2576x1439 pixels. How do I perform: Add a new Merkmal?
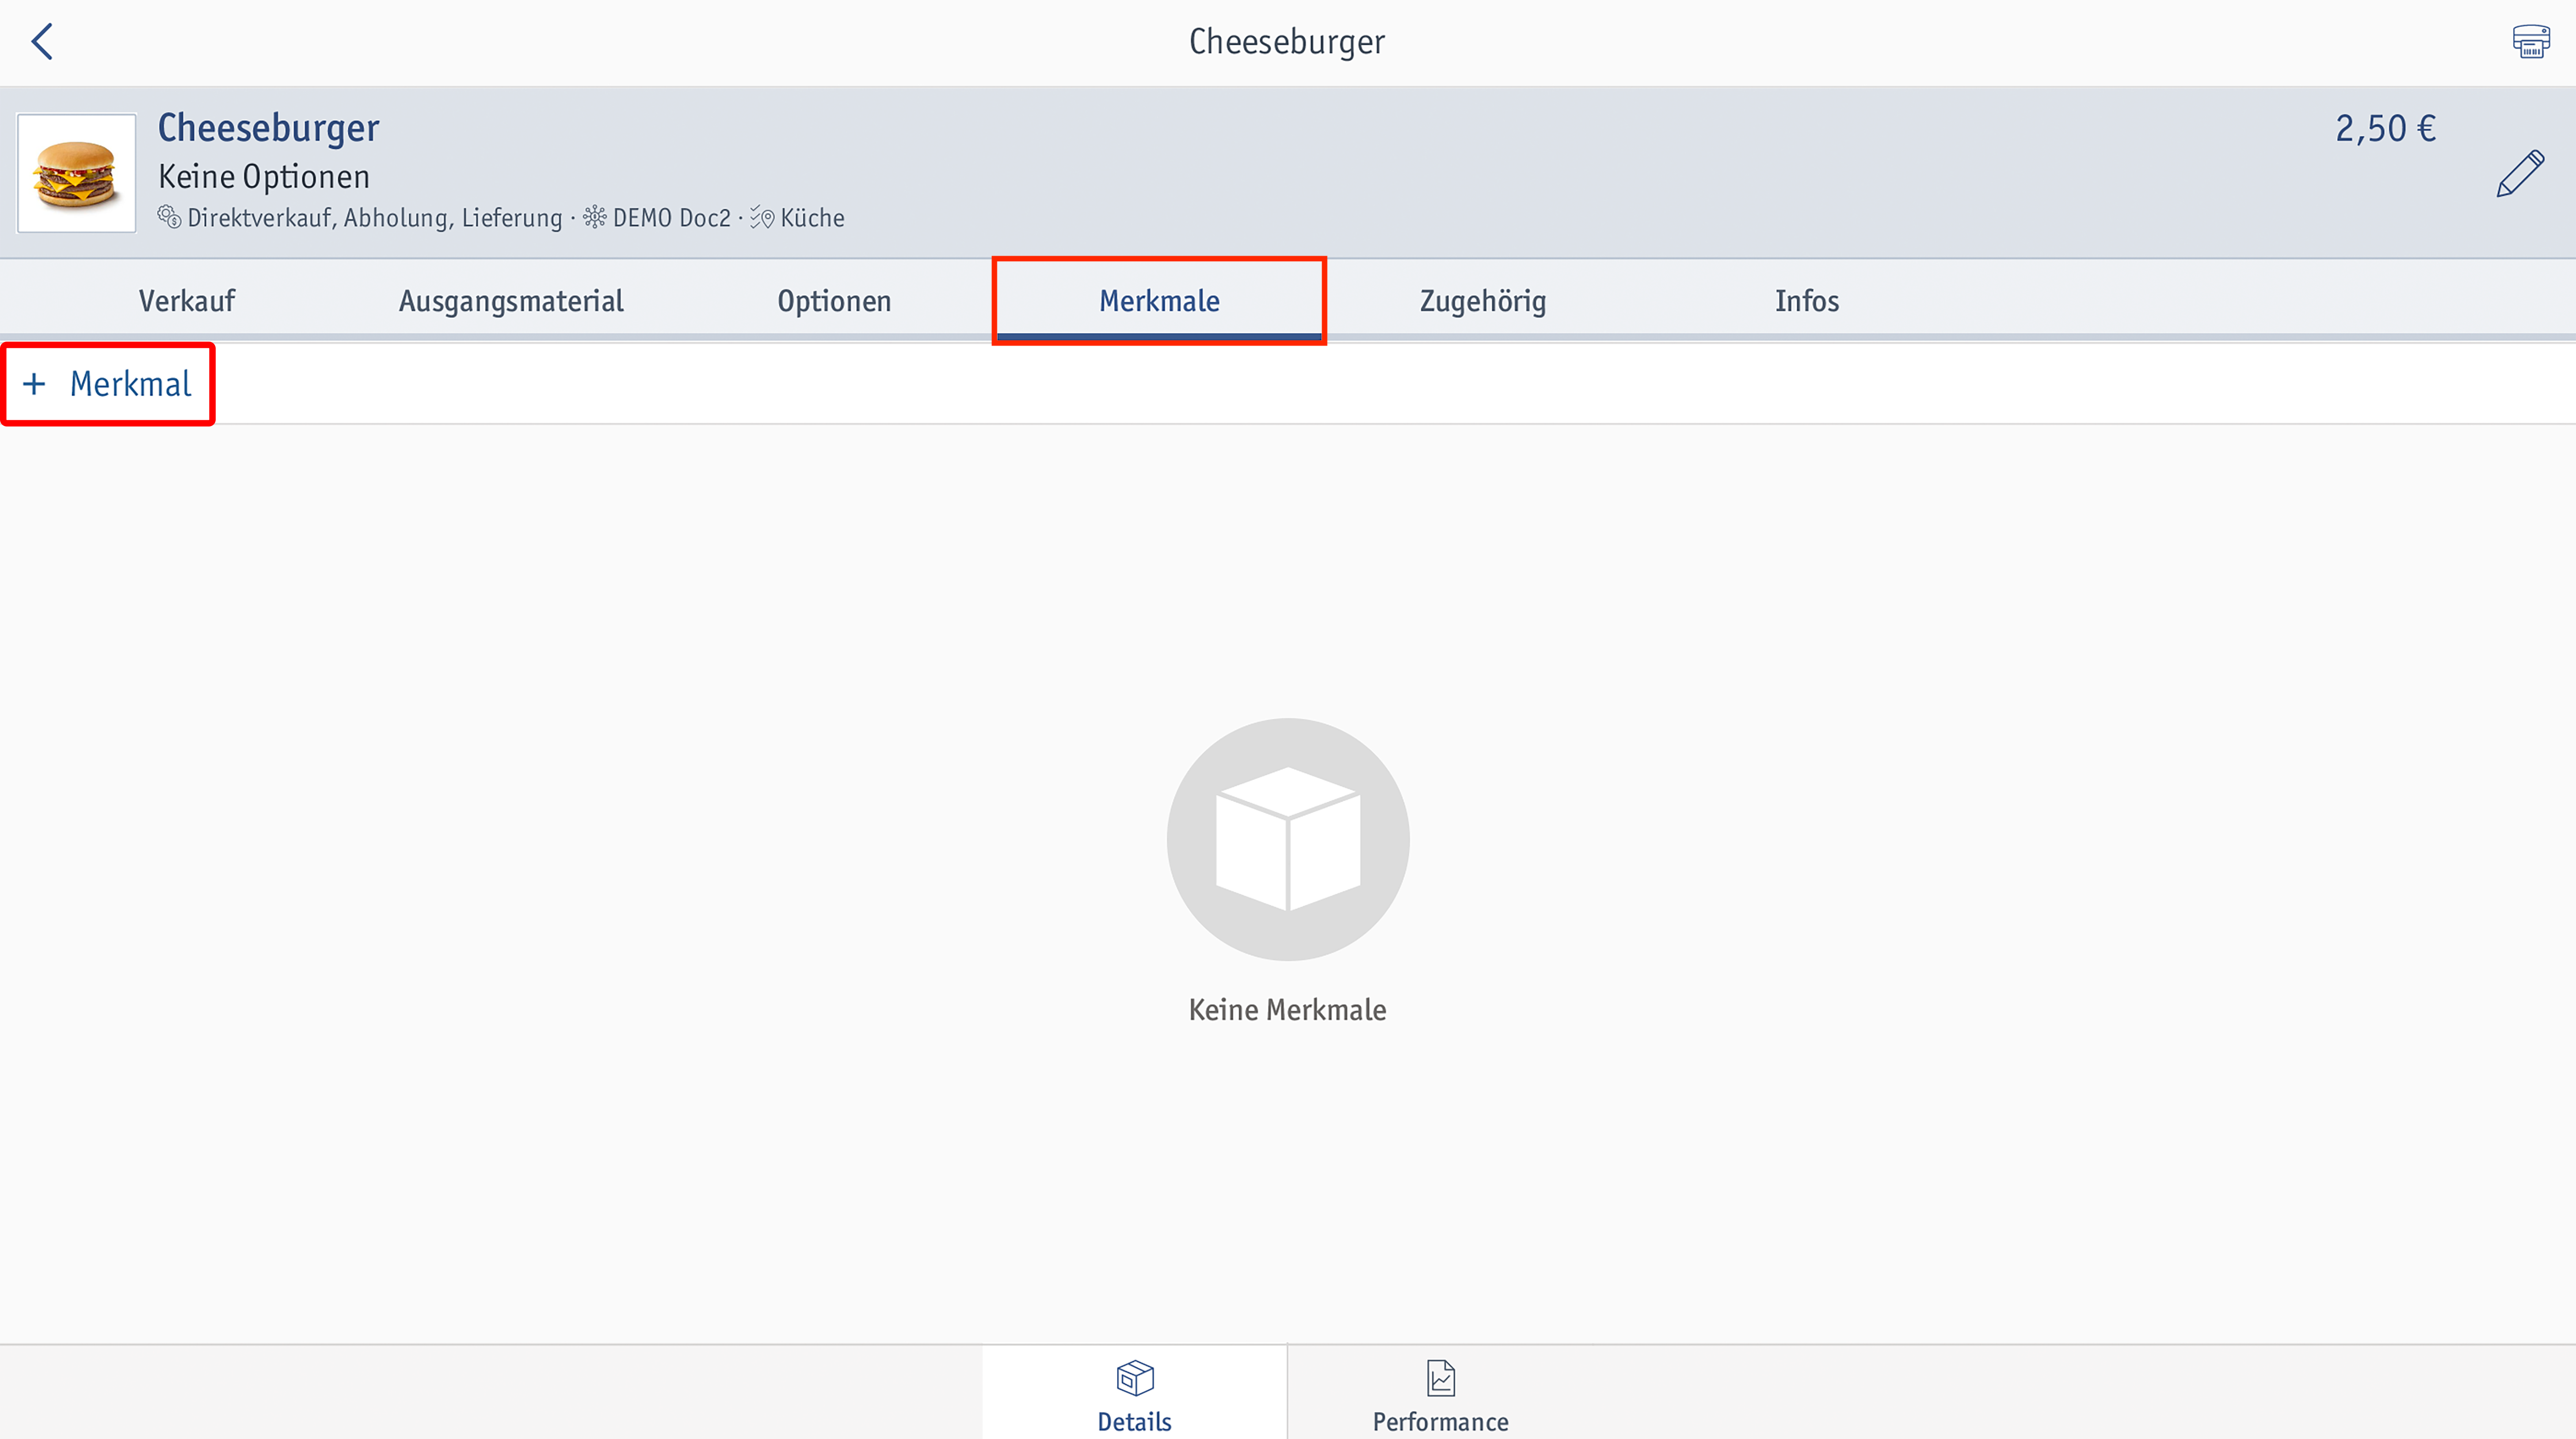click(x=108, y=384)
